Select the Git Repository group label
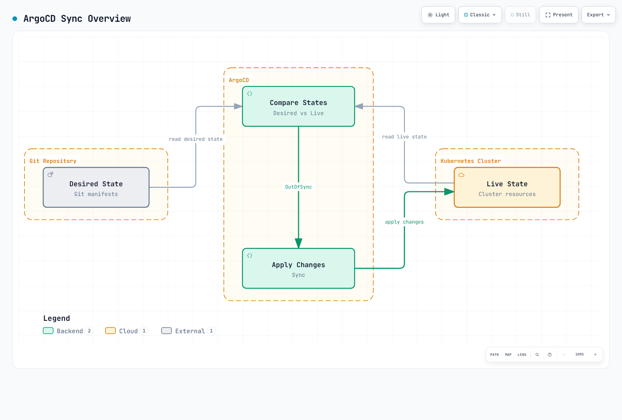622x420 pixels. [x=53, y=161]
